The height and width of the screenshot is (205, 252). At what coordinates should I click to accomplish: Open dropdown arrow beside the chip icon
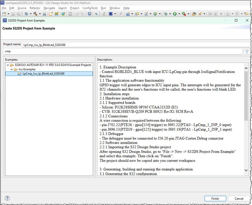115,14
